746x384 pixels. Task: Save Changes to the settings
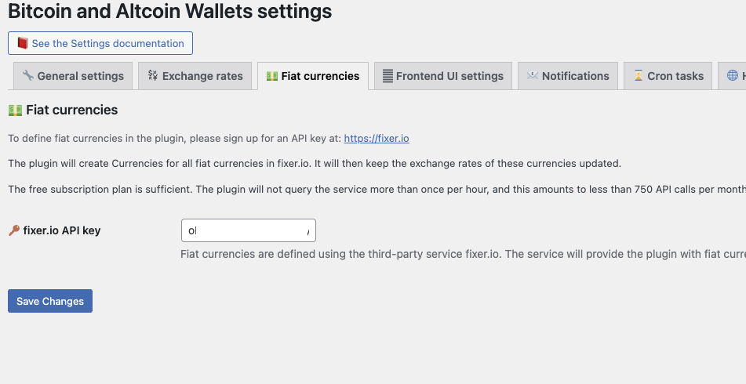click(x=50, y=301)
